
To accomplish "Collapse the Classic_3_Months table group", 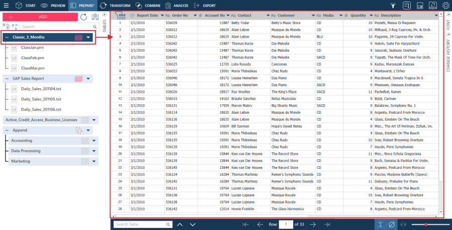I will [x=6, y=38].
